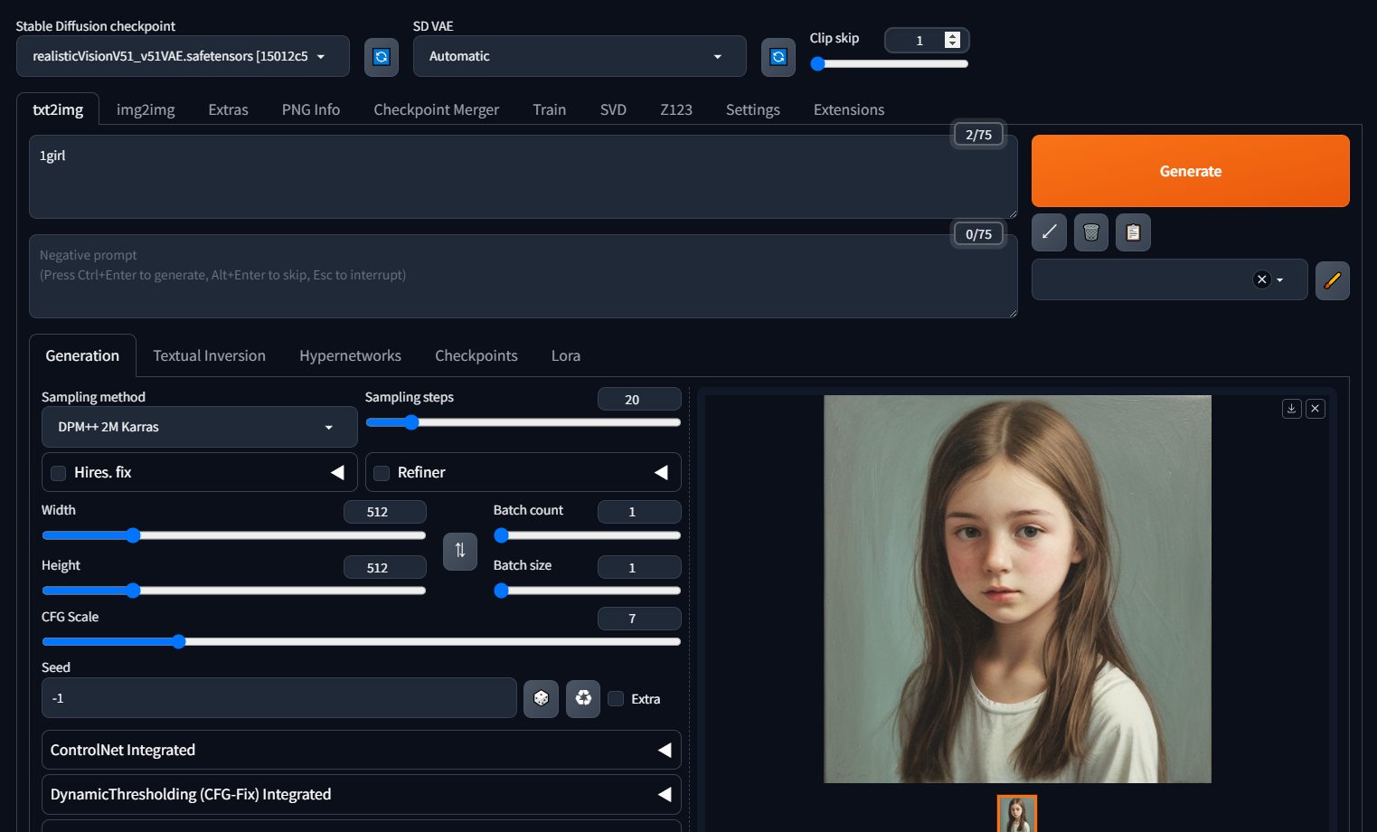Open the edit styles pencil icon

coord(1332,280)
